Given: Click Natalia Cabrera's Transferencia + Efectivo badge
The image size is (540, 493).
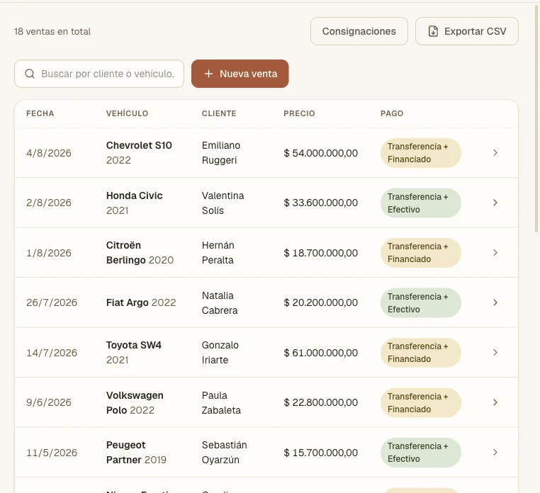Looking at the screenshot, I should (x=420, y=302).
